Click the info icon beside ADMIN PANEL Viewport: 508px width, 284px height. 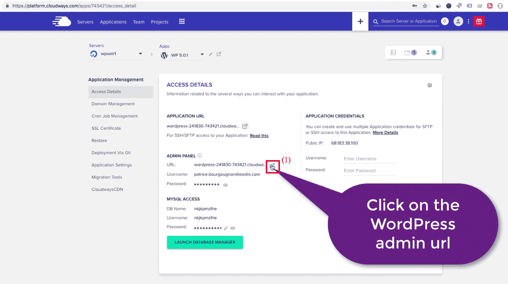coord(200,156)
